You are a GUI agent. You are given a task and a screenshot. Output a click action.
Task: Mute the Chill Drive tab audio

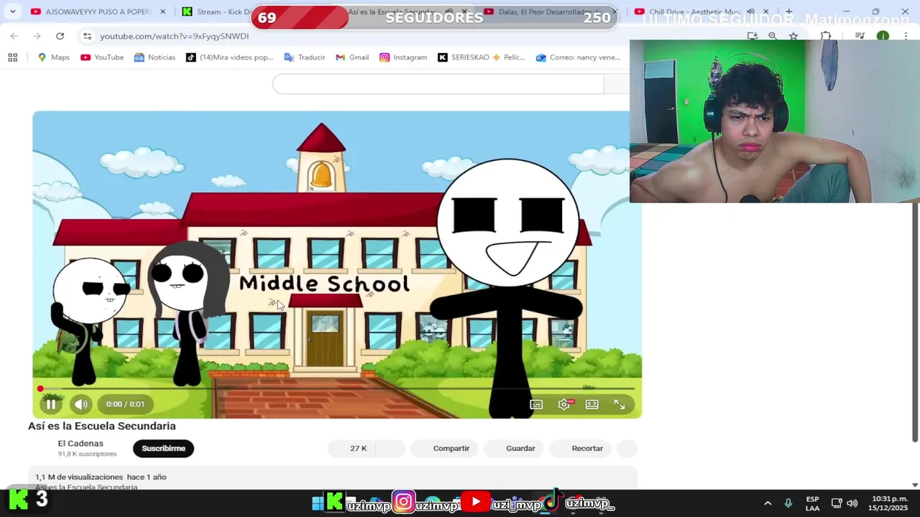coord(750,11)
